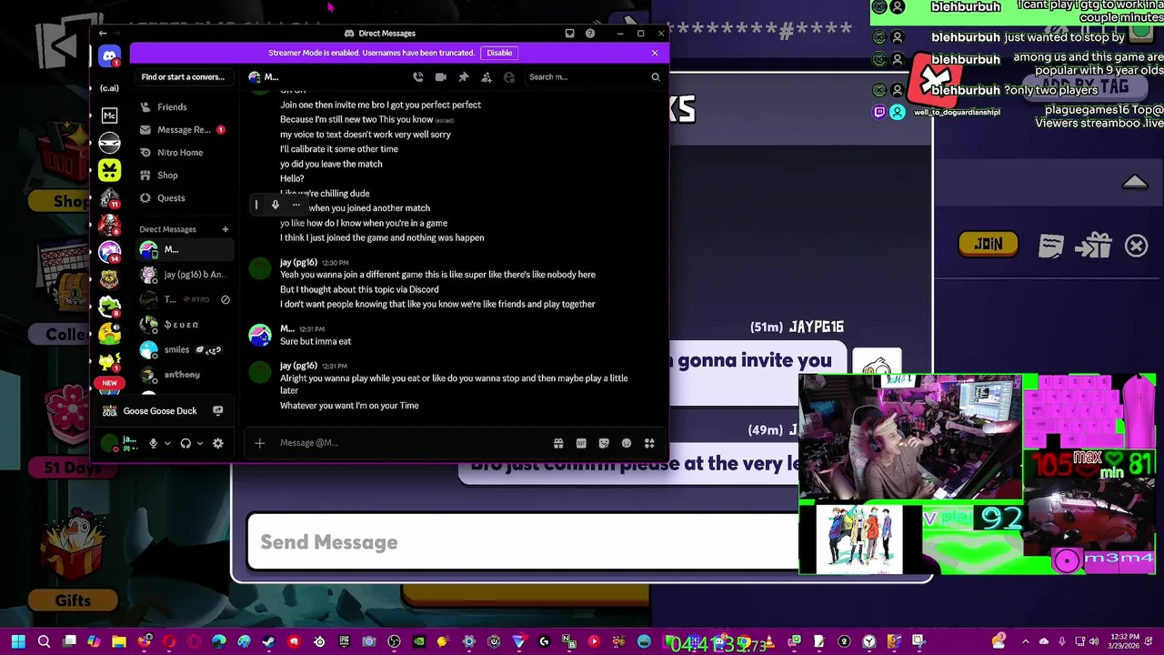This screenshot has width=1164, height=655.
Task: Click game Send Message input field
Action: click(x=523, y=542)
